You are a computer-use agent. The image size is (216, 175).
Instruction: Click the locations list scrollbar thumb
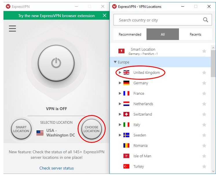213,63
